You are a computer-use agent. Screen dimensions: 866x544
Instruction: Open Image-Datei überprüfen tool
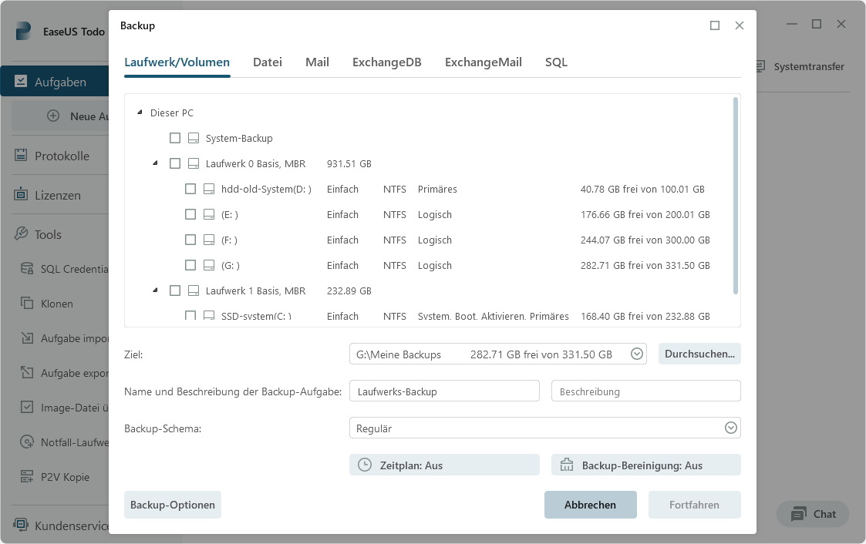[63, 408]
